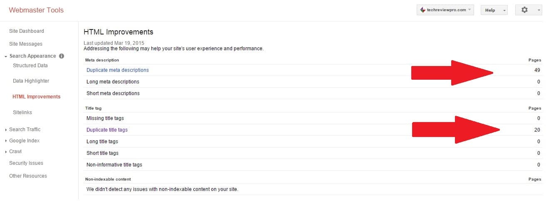This screenshot has width=551, height=203.
Task: Open Duplicate title tags report
Action: coord(107,130)
